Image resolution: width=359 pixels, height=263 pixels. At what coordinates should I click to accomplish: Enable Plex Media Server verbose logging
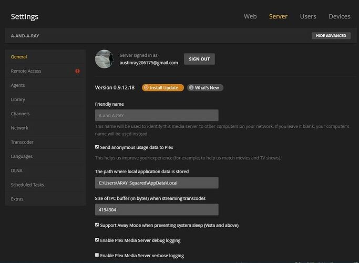97,255
